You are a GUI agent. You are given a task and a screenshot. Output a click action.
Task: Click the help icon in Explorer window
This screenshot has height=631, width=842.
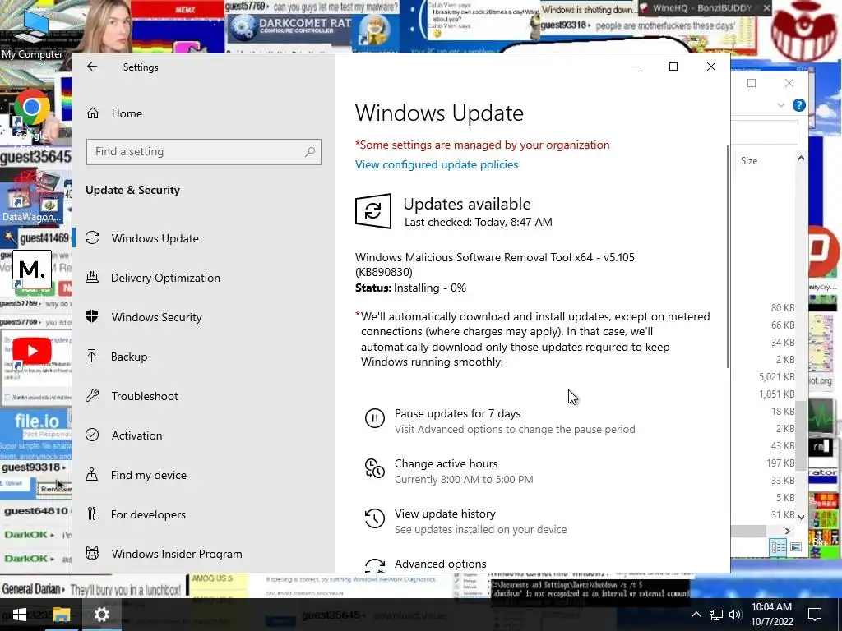pos(799,105)
